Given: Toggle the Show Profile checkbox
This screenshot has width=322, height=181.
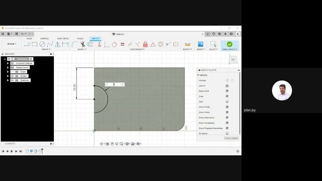Looking at the screenshot, I should pyautogui.click(x=227, y=107).
